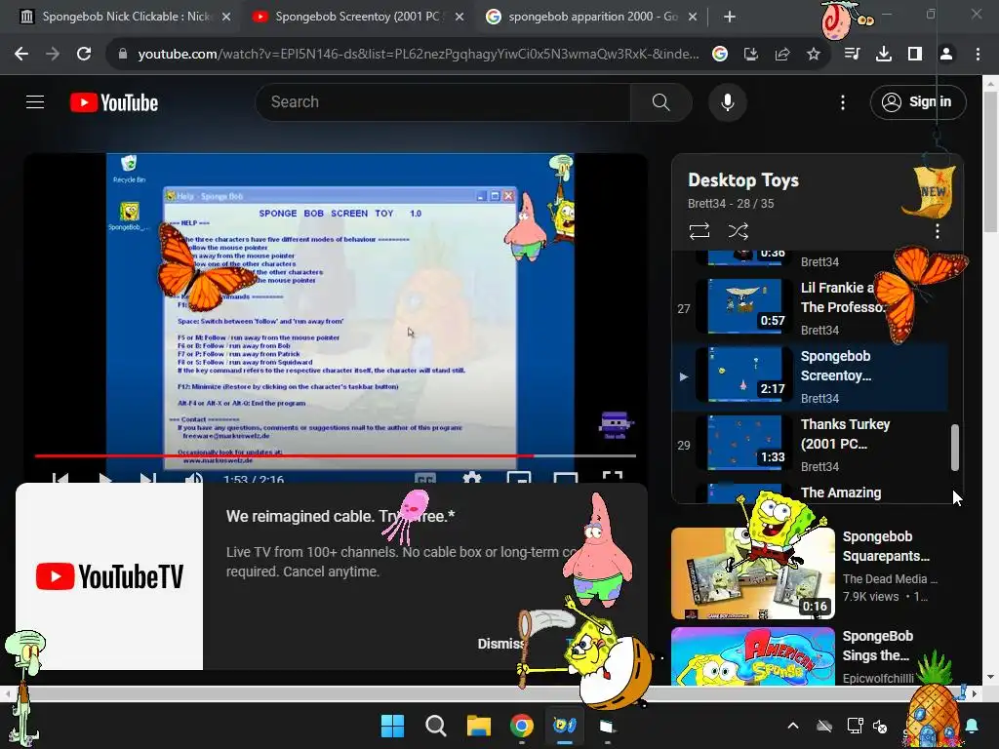Open the Chrome profile icon

(x=946, y=55)
